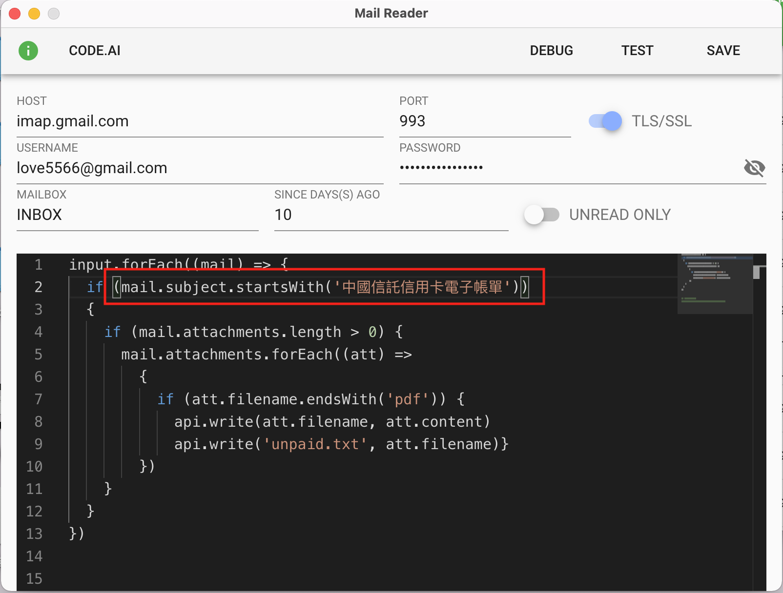Open the CODE.AI option
Screen dimensions: 783x593
[95, 51]
